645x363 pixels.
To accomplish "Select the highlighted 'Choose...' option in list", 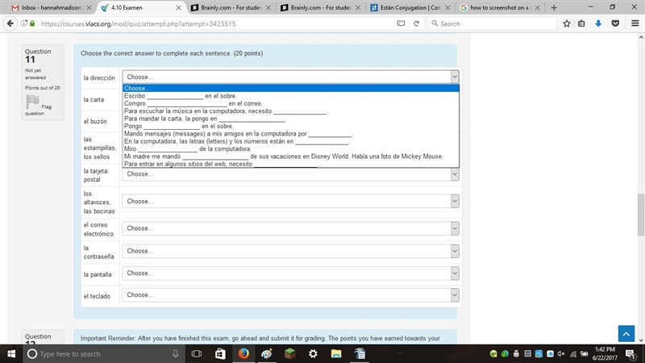I will [x=290, y=88].
